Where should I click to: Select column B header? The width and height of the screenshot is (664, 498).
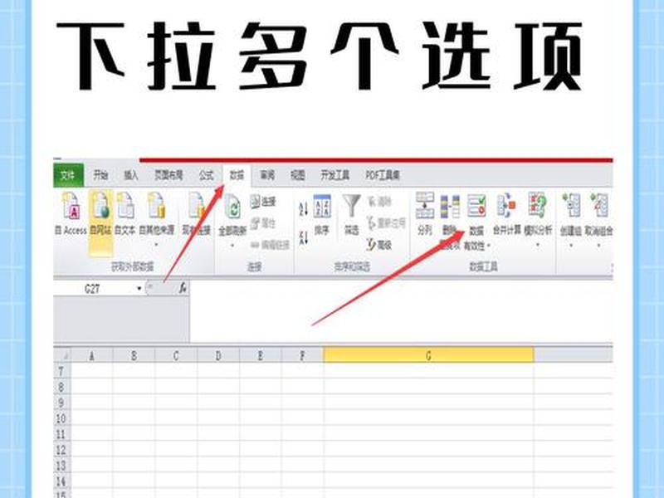click(134, 356)
